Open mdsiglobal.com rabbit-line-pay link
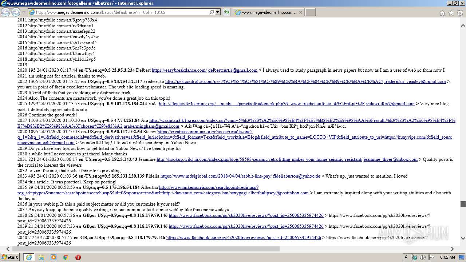 click(x=216, y=176)
